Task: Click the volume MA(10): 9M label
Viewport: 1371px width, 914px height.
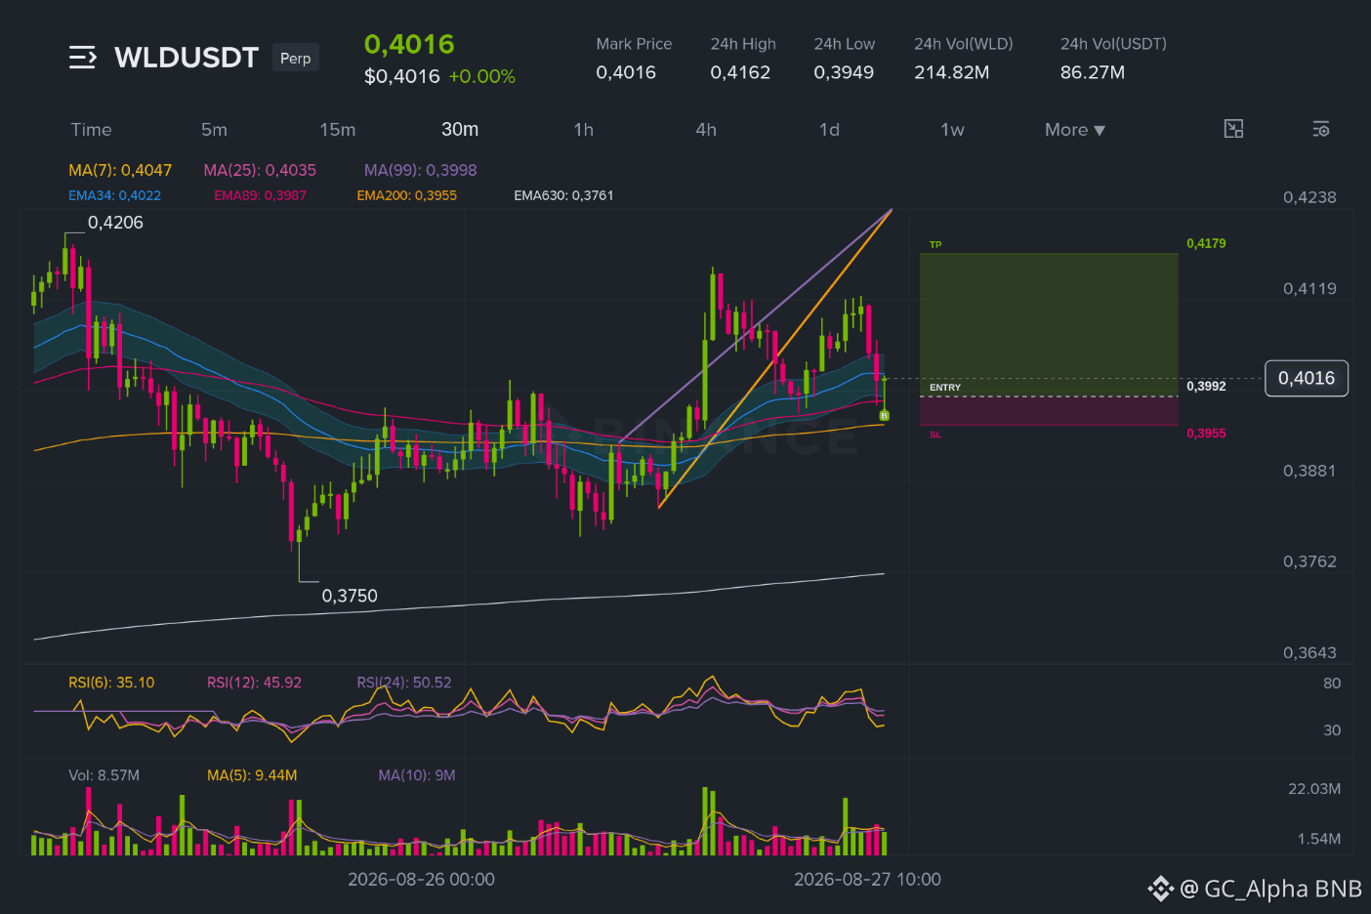Action: 417,775
